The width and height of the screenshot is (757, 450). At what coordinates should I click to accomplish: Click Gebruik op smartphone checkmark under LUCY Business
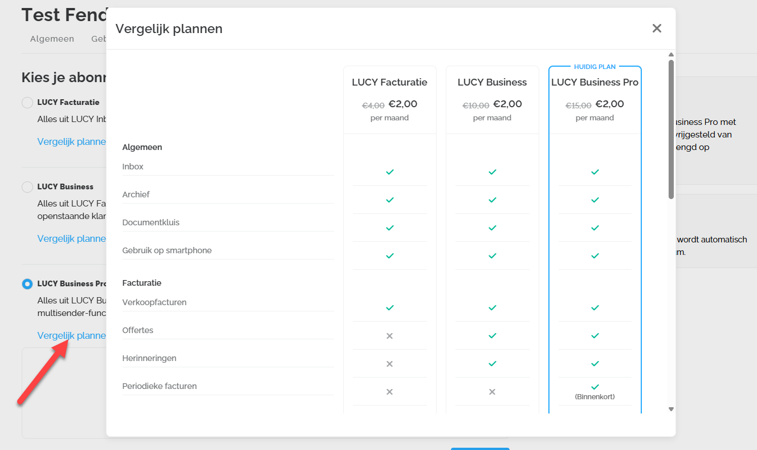[493, 256]
